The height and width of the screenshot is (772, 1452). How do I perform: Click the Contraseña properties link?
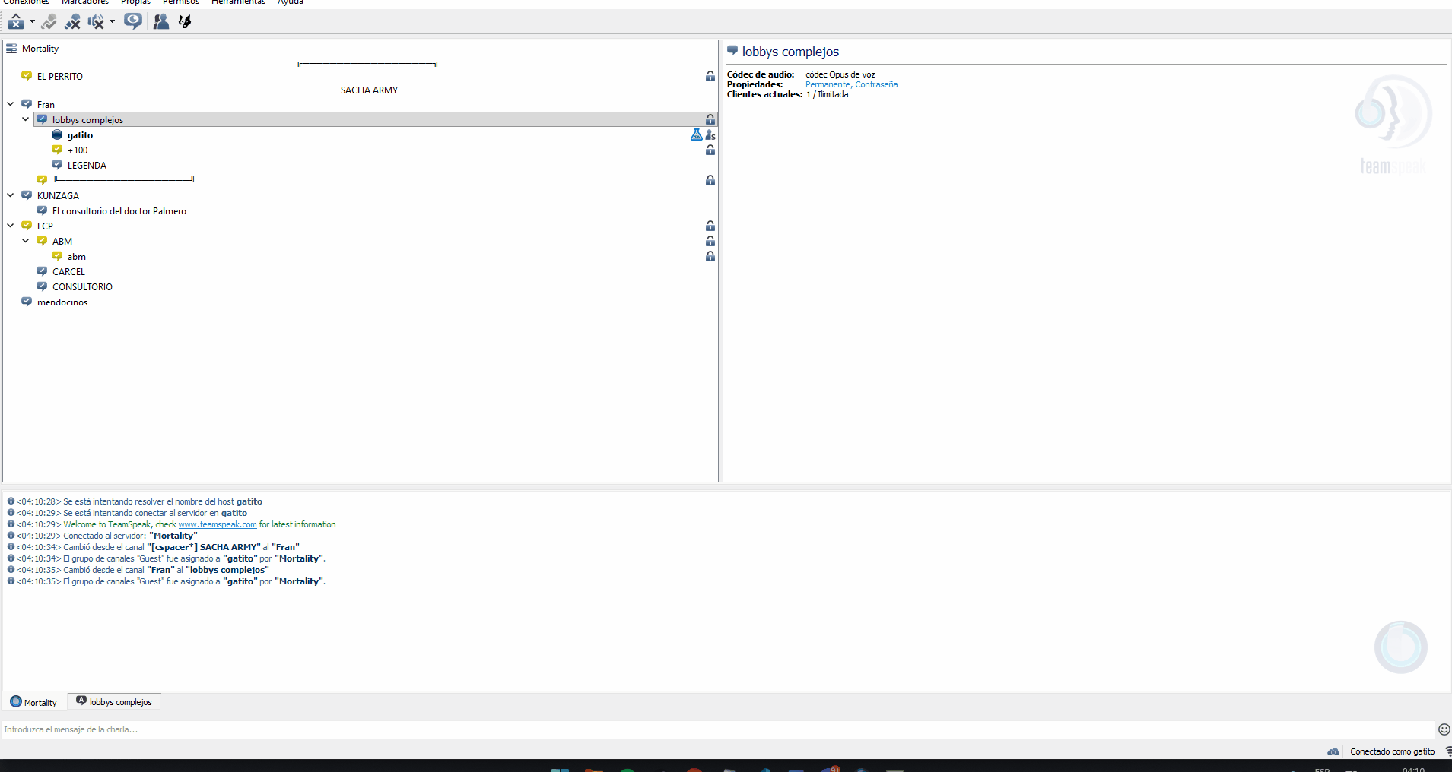[x=875, y=84]
